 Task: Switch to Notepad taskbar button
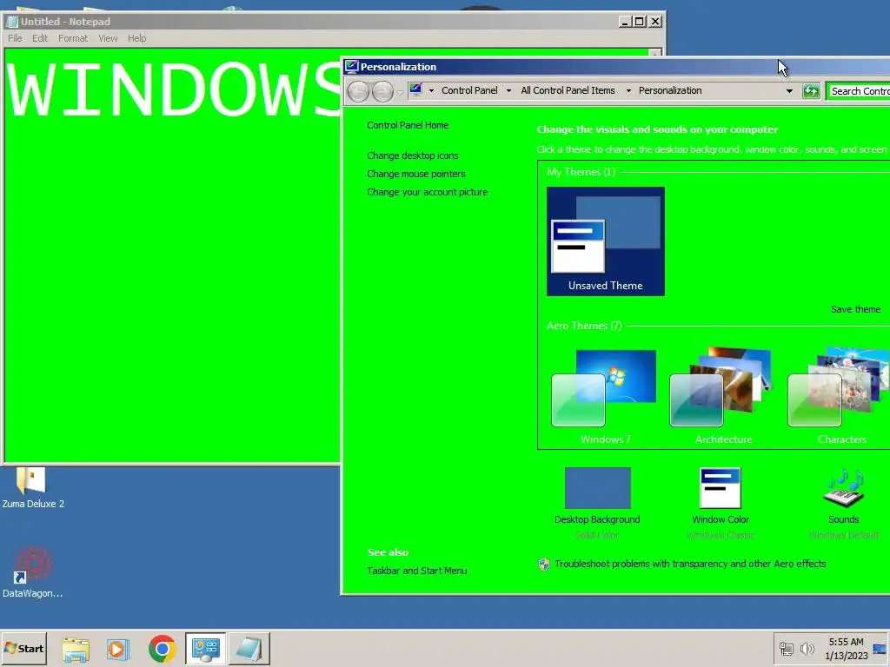click(249, 649)
